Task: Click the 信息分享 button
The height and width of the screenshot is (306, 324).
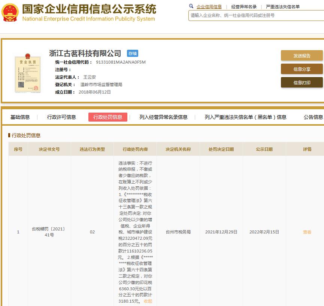Action: [x=302, y=69]
